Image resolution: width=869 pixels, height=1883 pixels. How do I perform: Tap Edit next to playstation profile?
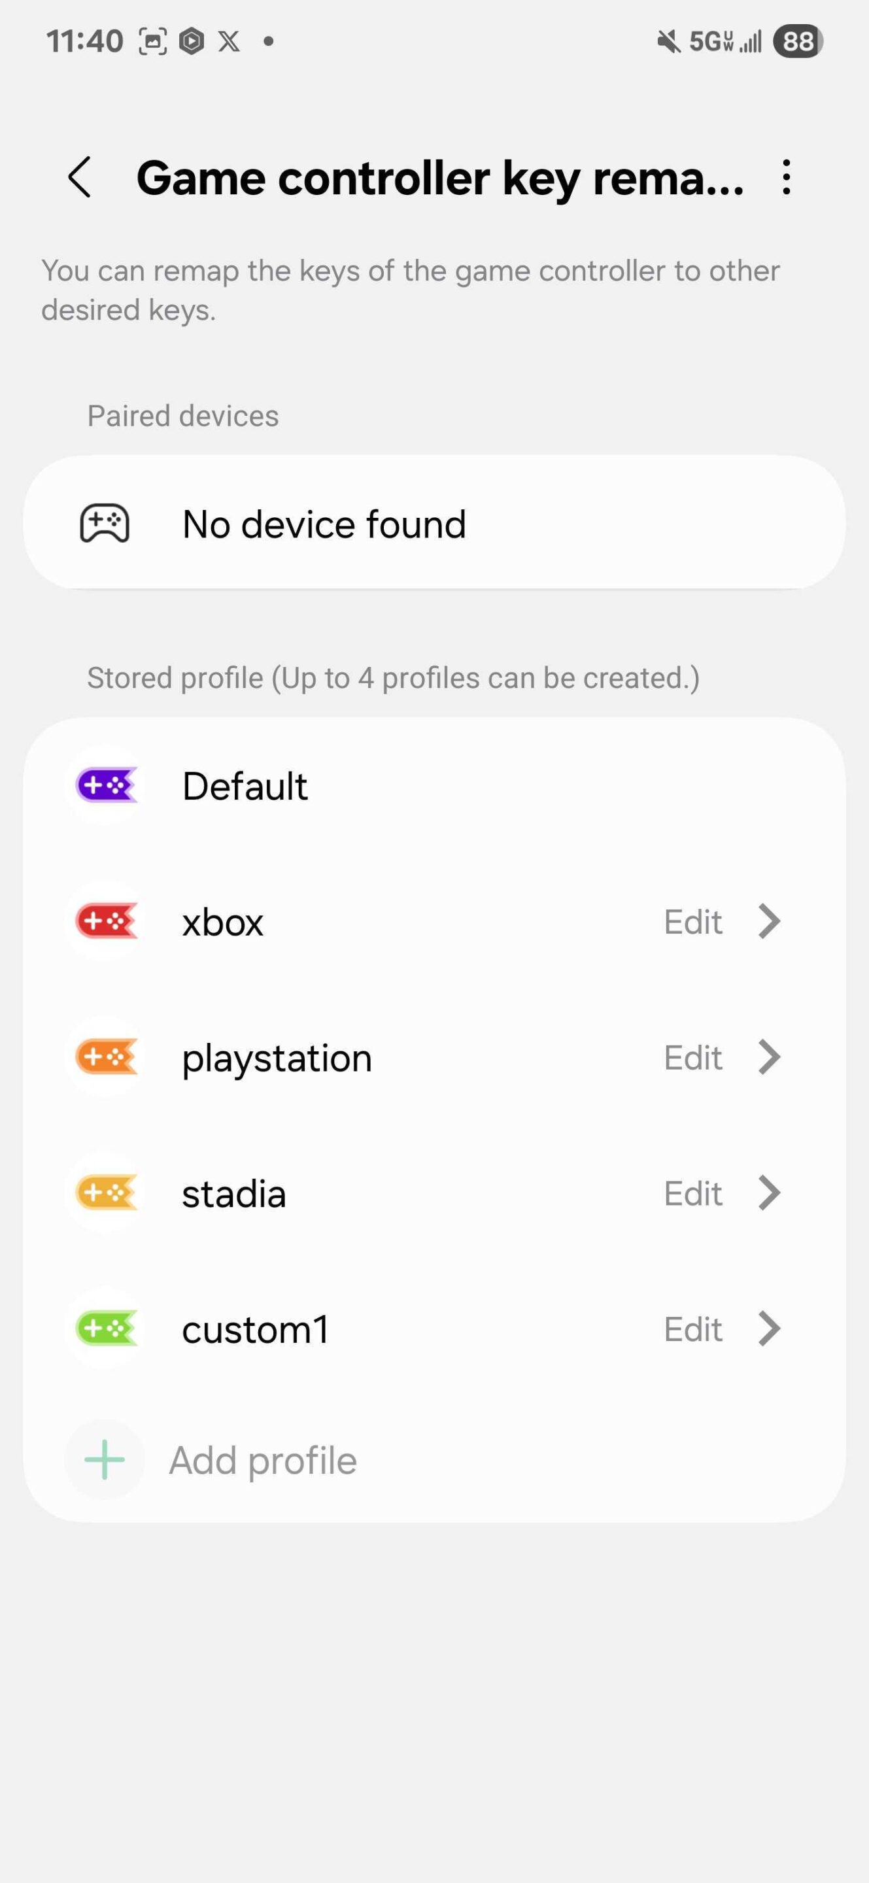point(693,1057)
